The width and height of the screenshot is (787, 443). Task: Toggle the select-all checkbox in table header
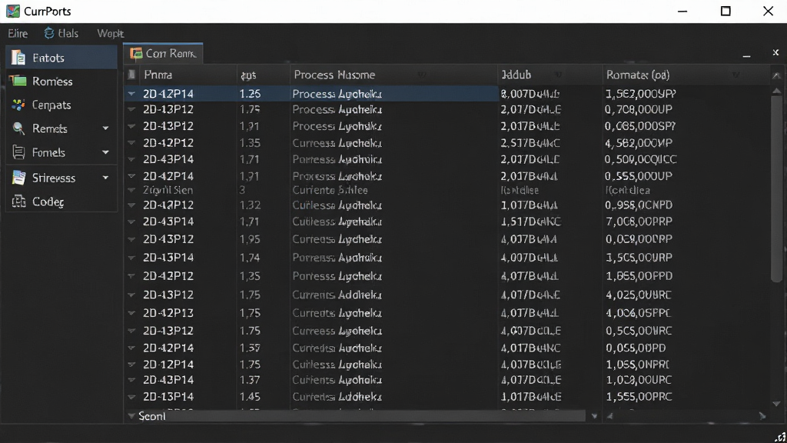coord(131,75)
